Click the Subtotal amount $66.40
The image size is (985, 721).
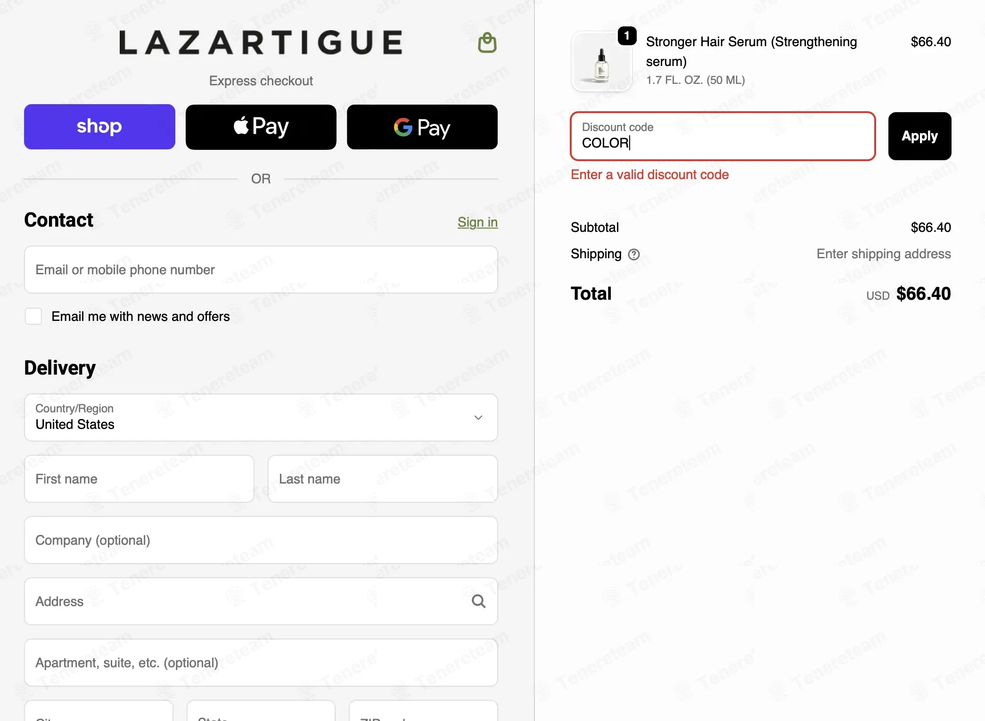coord(931,228)
